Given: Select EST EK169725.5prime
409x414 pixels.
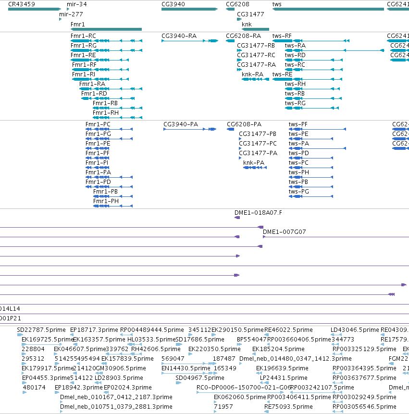Looking at the screenshot, I should tap(42, 344).
